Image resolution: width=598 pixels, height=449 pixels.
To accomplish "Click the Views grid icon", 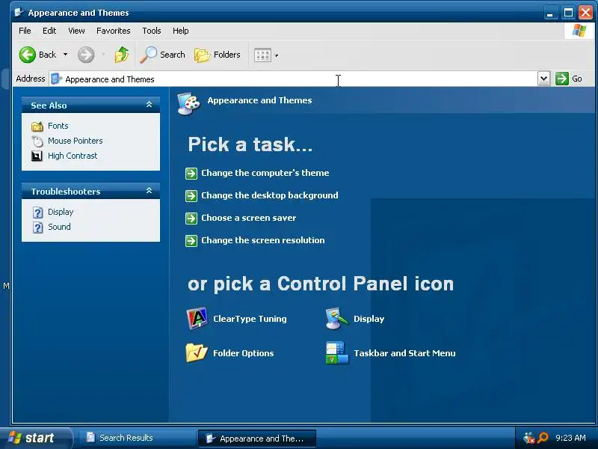I will (262, 55).
